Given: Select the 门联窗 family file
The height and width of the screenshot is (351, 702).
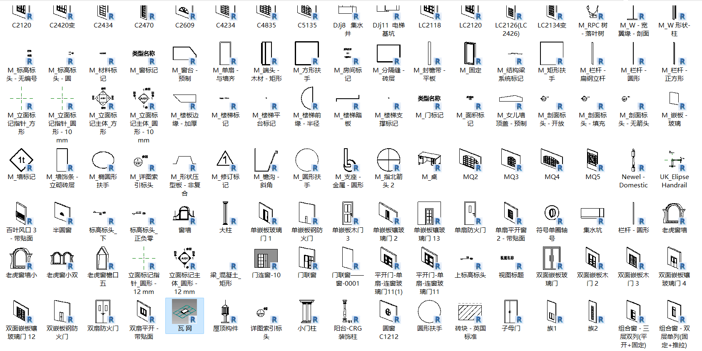Looking at the screenshot, I should point(307,262).
